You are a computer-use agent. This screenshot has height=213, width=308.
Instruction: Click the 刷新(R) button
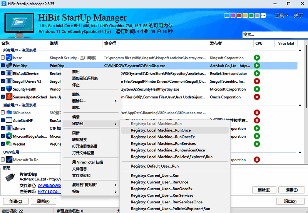44,201
